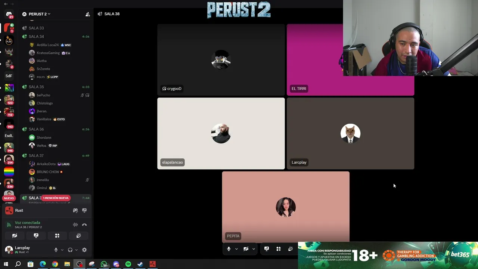Open Windows Start menu
The width and height of the screenshot is (478, 269).
(x=6, y=264)
